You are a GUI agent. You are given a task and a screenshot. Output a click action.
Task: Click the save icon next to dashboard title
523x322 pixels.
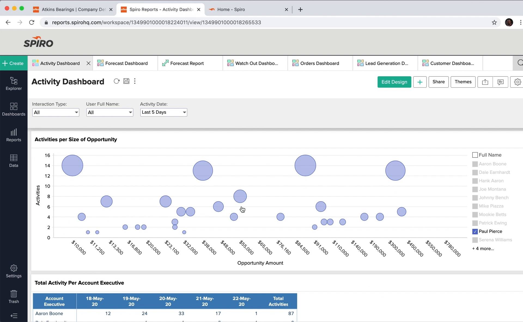(x=126, y=81)
